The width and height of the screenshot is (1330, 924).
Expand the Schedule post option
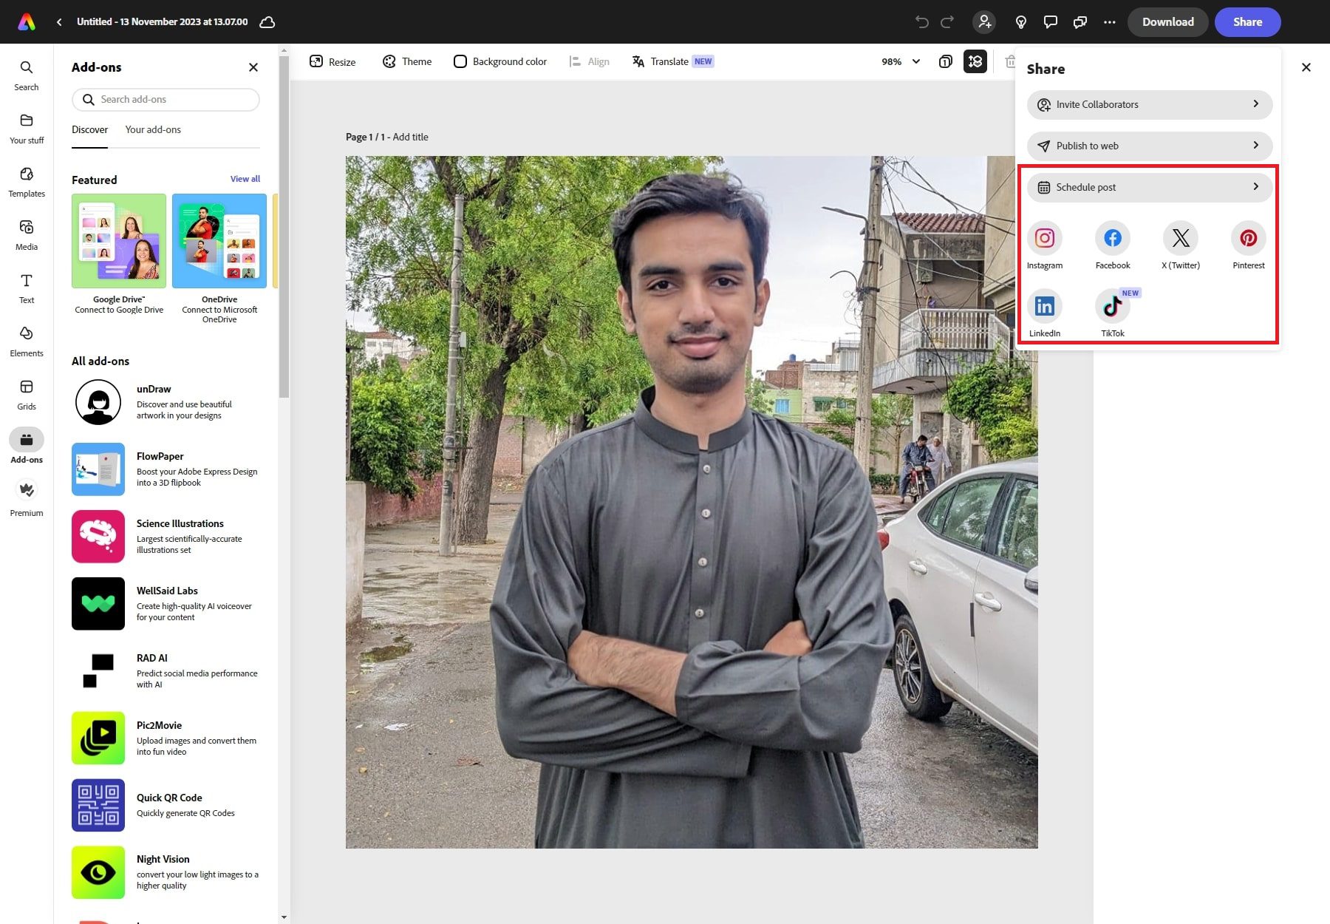(1148, 187)
